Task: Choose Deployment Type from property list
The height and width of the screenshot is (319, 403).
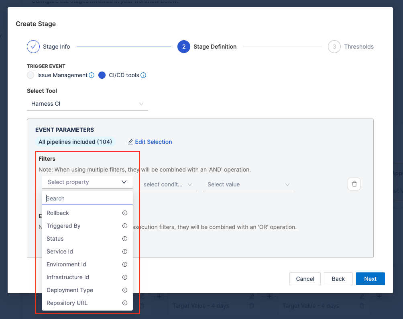Action: click(70, 290)
